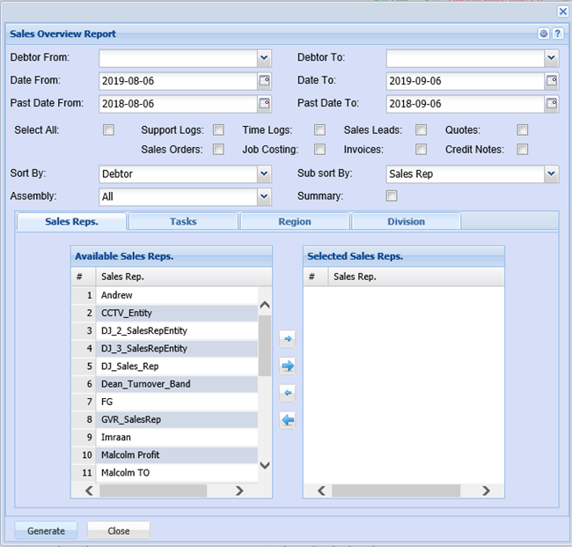Click the large left arrow to remove all reps
The height and width of the screenshot is (547, 572).
(288, 420)
